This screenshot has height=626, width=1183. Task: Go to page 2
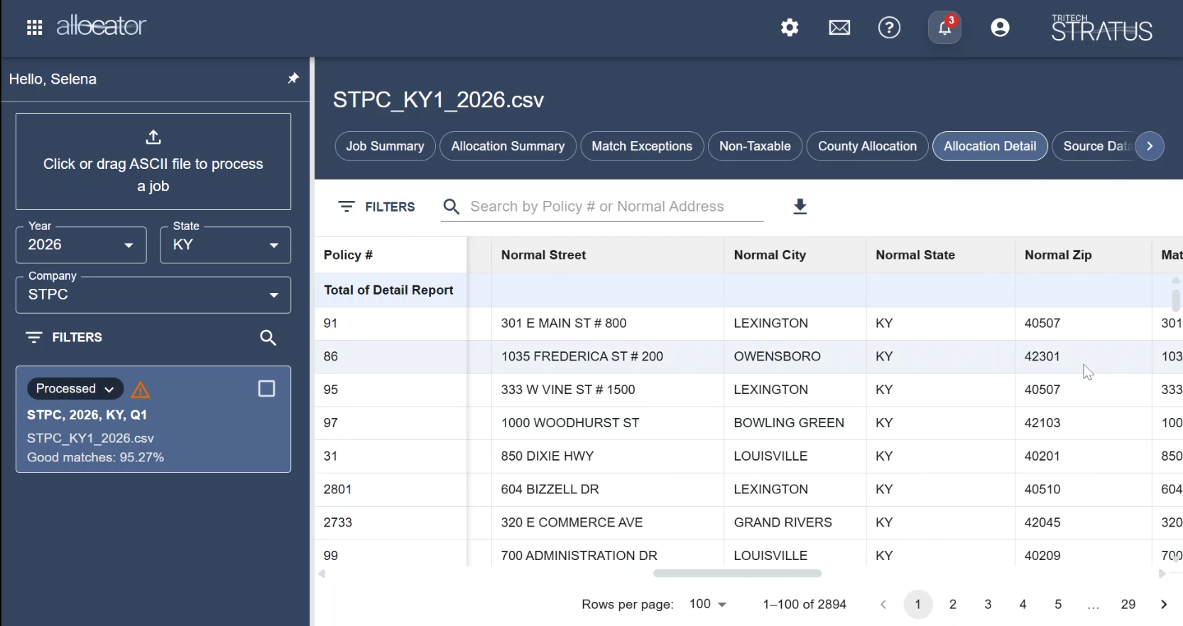tap(953, 605)
